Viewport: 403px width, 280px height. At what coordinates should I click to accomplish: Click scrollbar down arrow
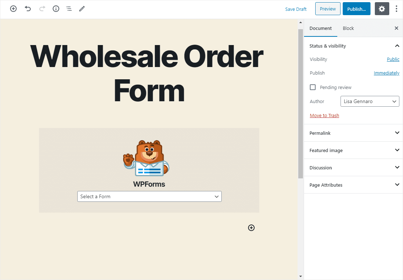point(300,277)
